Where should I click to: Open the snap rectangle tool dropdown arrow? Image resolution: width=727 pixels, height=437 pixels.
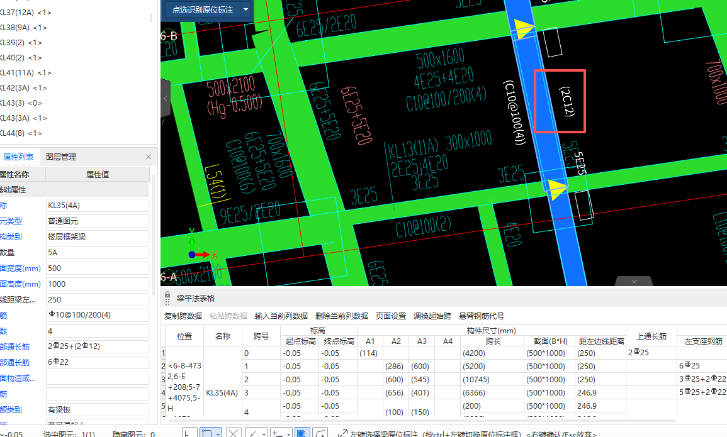[218, 433]
